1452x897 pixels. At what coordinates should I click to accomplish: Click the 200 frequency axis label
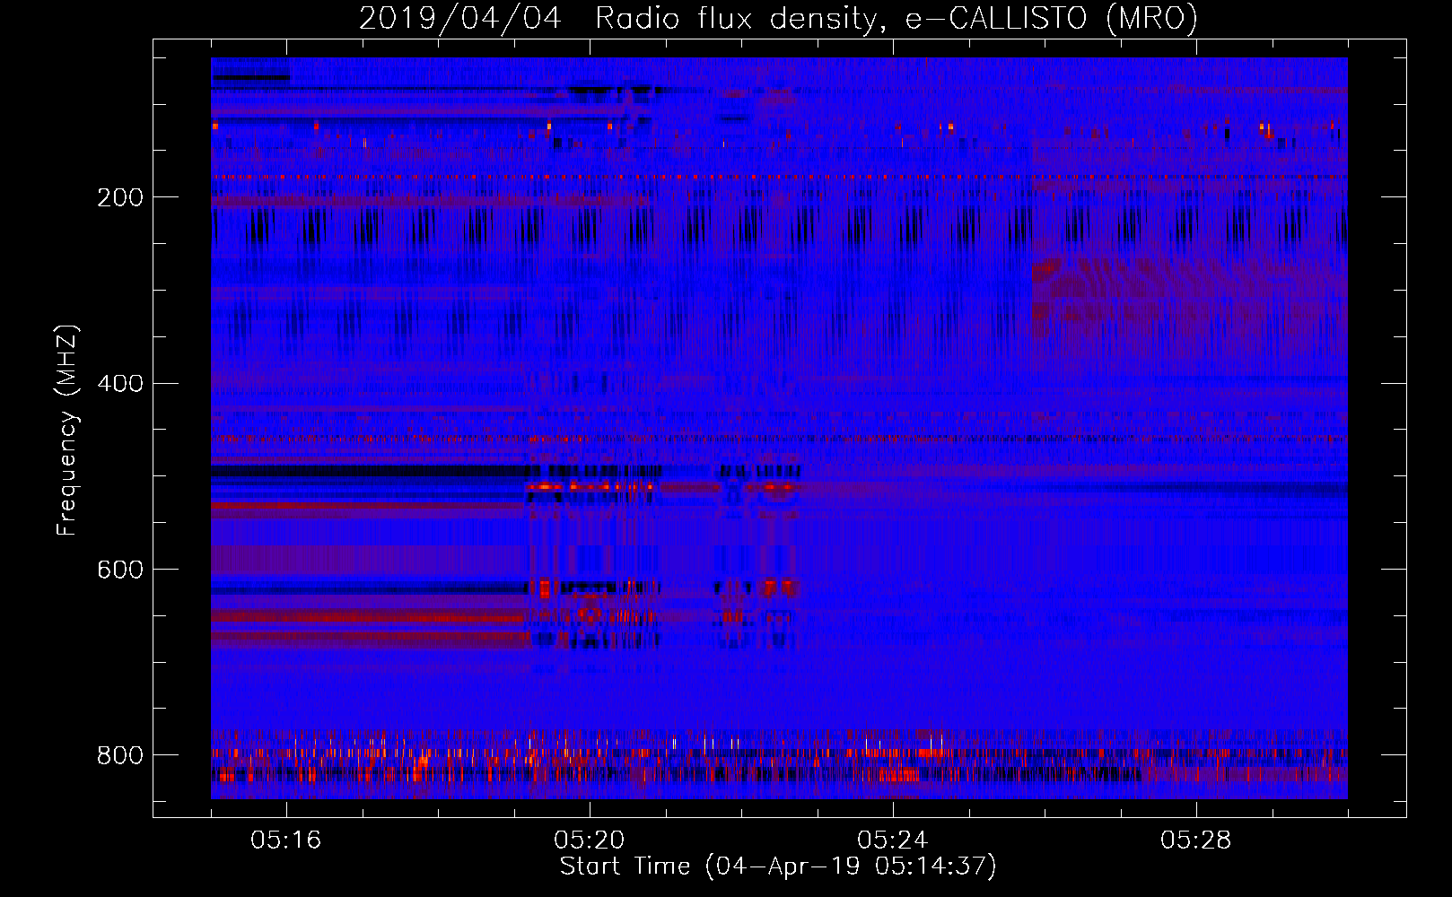point(120,197)
